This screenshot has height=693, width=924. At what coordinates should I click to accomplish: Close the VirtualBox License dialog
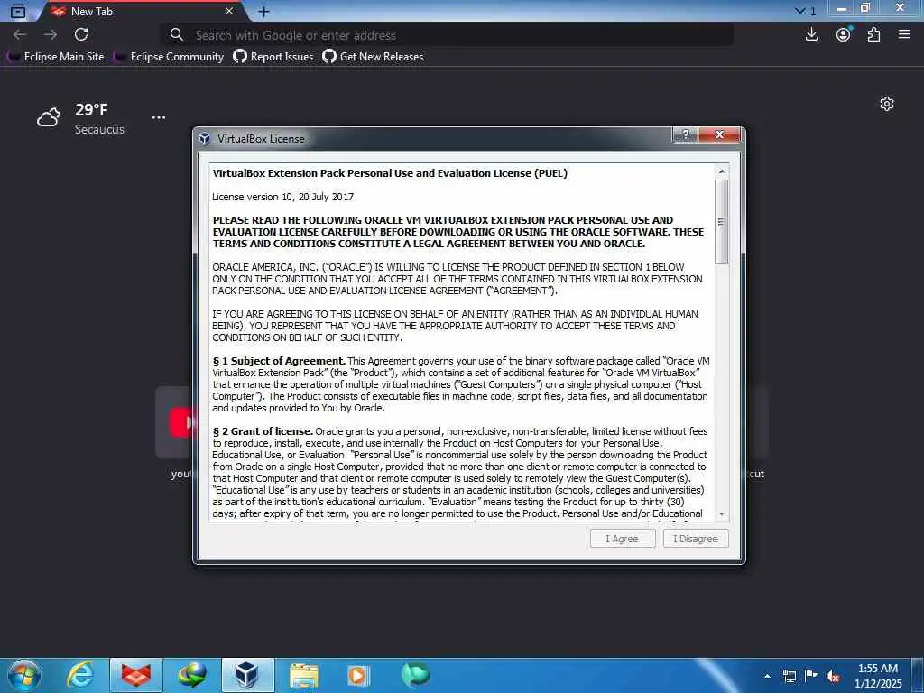pos(719,135)
